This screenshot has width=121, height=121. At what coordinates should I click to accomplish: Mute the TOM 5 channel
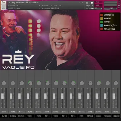(x=64, y=112)
